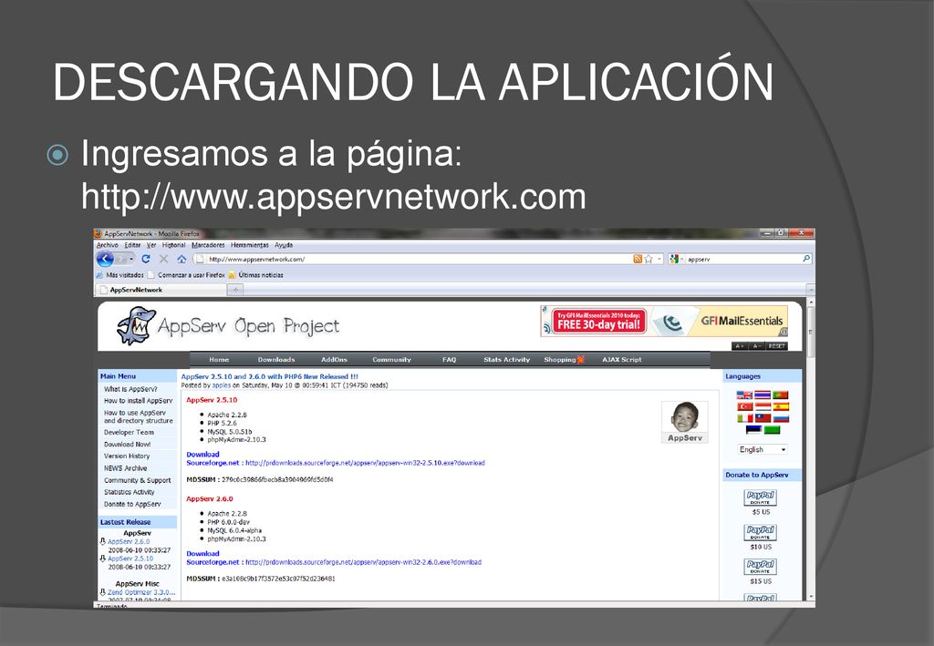Open the Herramientas menu
The image size is (934, 646).
(x=250, y=245)
